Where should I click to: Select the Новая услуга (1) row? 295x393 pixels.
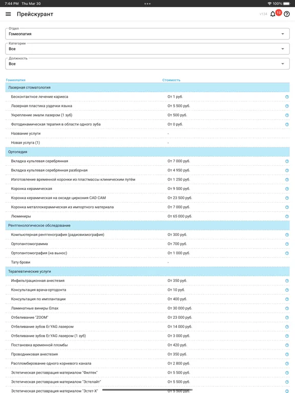click(147, 143)
